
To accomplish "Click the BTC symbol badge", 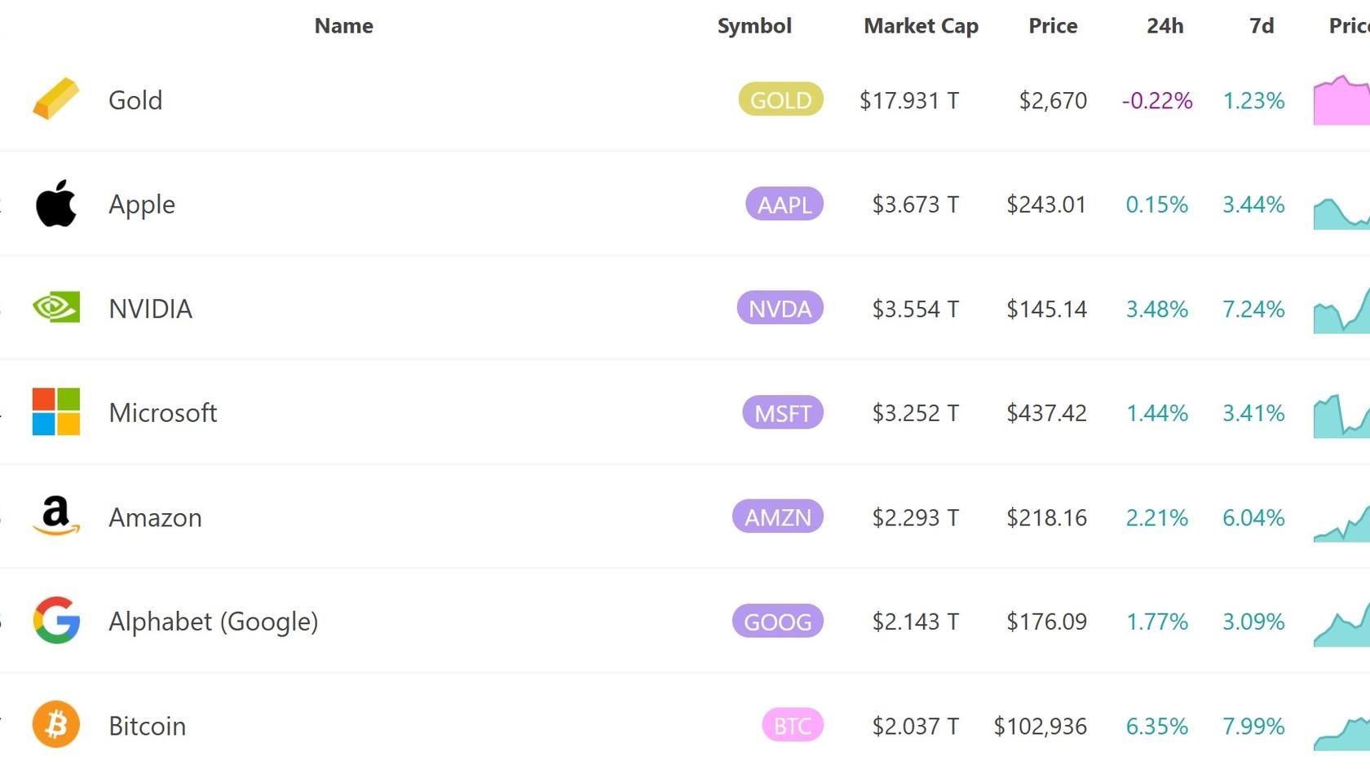I will tap(793, 725).
